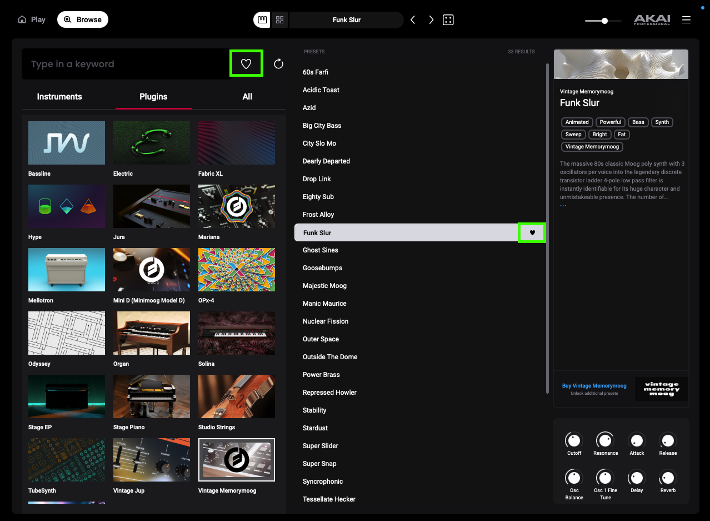Select the Bass tag button
The width and height of the screenshot is (710, 521).
point(638,122)
